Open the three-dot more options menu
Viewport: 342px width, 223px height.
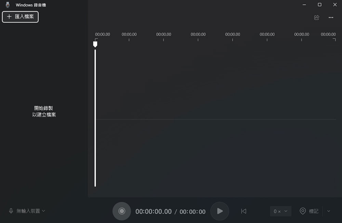[x=331, y=17]
